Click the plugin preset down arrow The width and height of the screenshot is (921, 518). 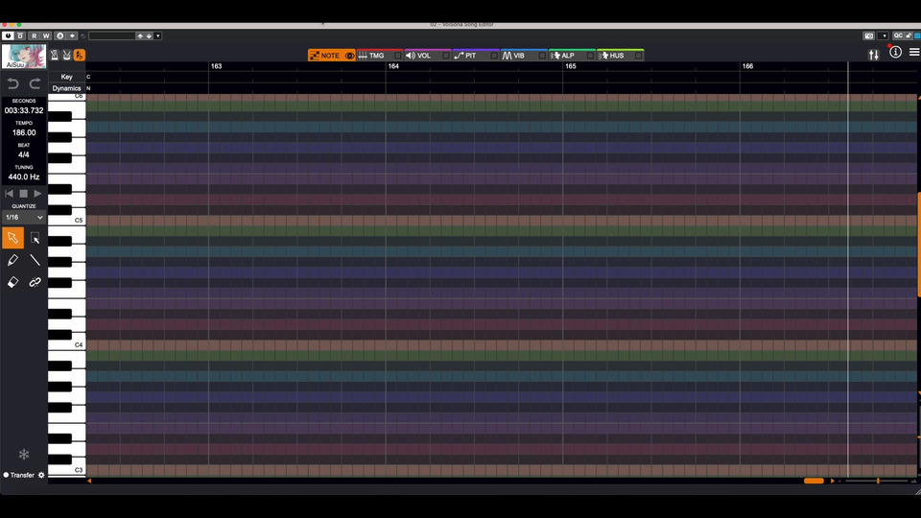point(149,35)
